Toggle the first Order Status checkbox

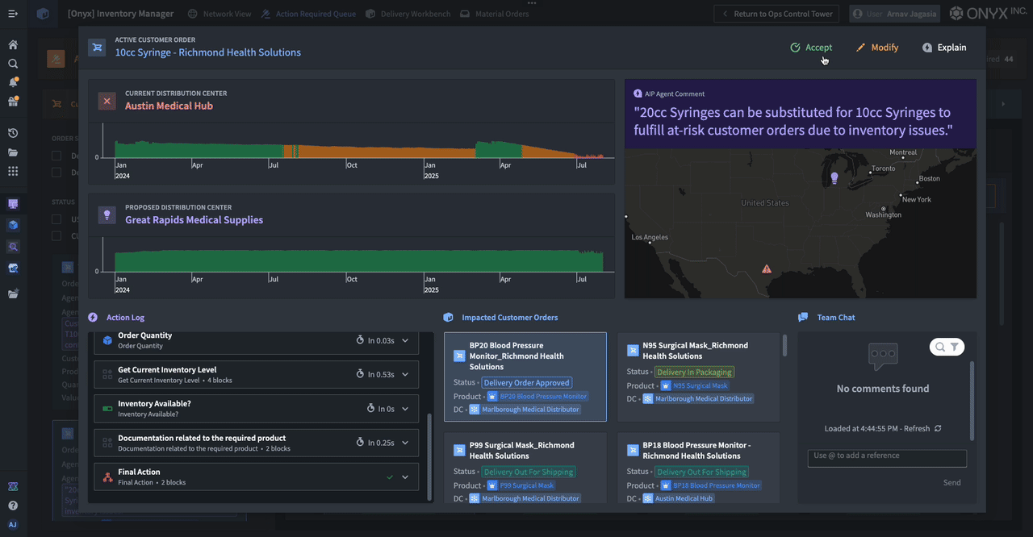coord(56,156)
